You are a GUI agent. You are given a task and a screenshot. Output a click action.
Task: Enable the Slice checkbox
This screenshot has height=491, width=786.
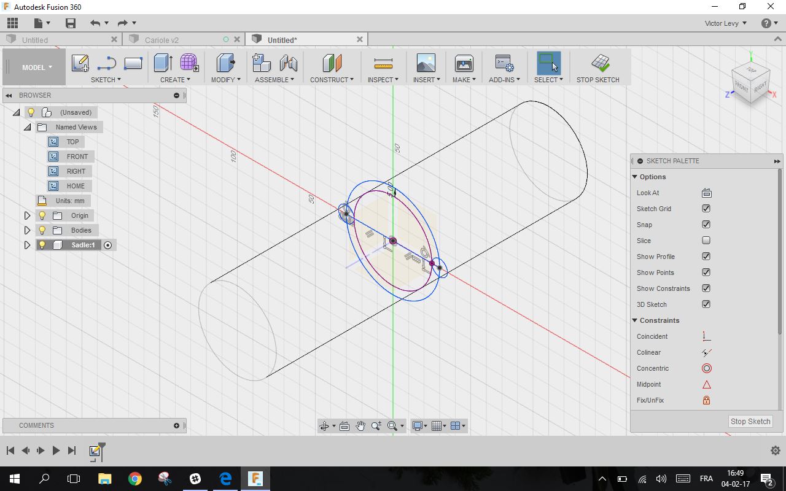click(706, 241)
